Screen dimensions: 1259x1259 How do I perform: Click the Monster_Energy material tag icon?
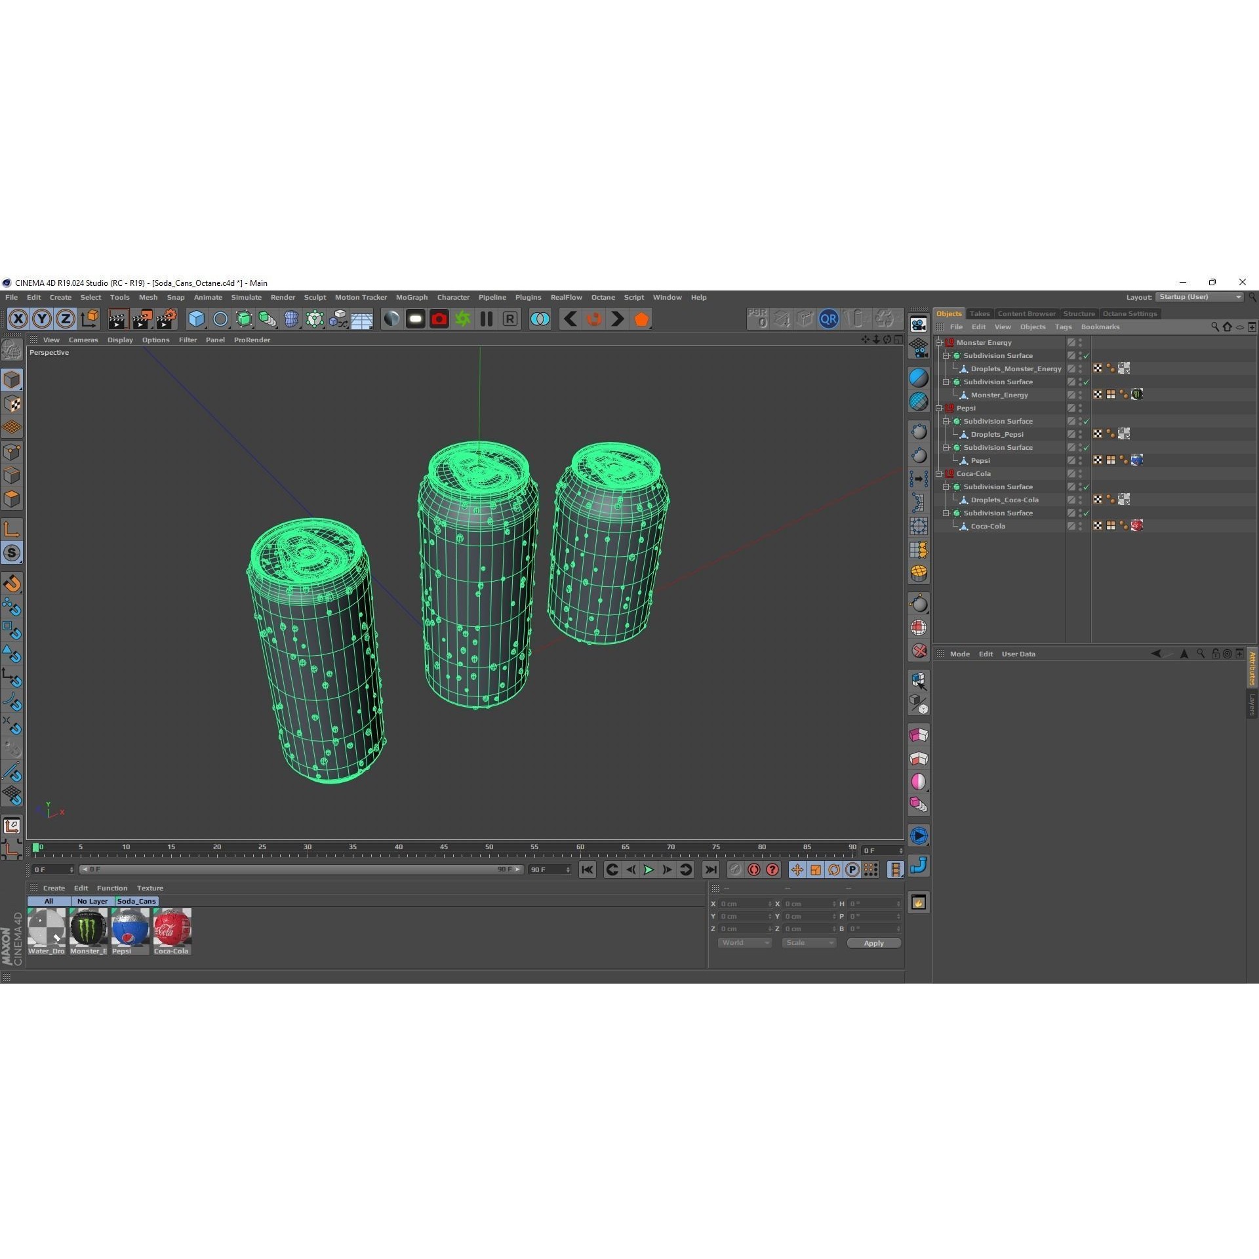click(x=1137, y=394)
